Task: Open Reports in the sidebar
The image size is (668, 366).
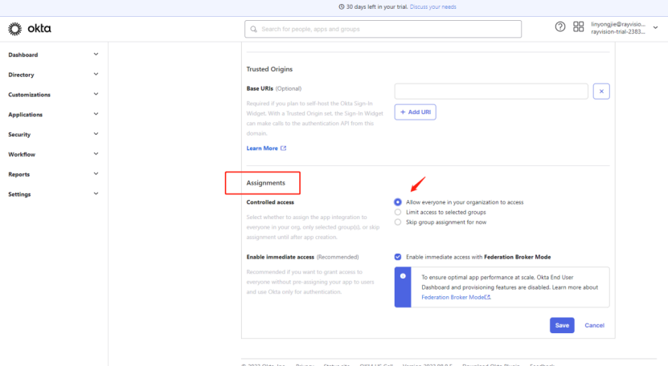Action: point(19,174)
